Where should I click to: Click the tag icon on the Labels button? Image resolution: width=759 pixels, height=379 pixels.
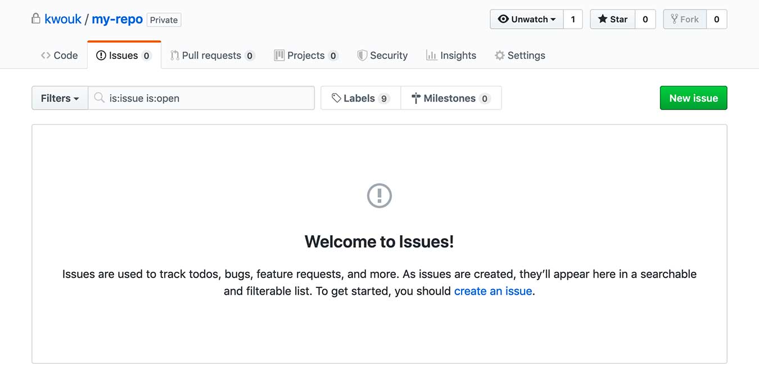(x=336, y=98)
